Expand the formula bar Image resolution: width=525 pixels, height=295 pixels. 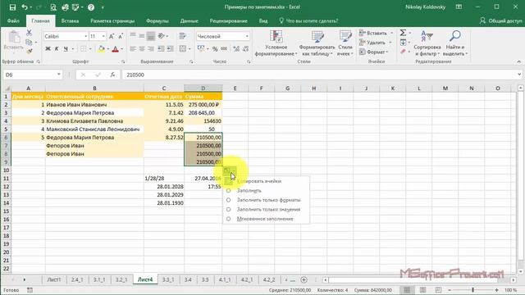pos(519,75)
